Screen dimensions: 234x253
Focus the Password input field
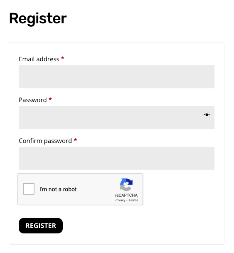[116, 118]
